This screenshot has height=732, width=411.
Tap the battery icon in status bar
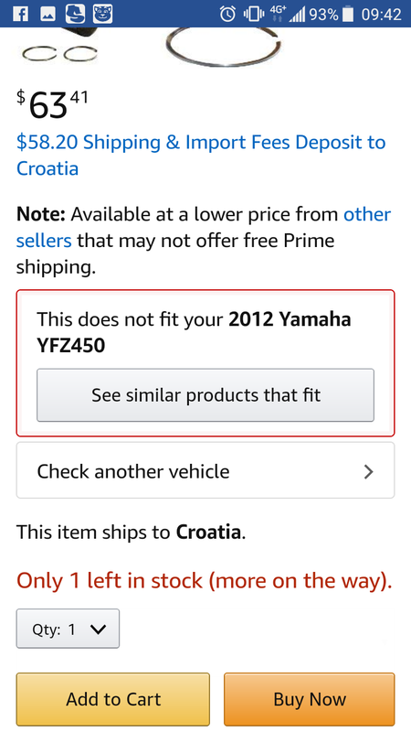(348, 14)
